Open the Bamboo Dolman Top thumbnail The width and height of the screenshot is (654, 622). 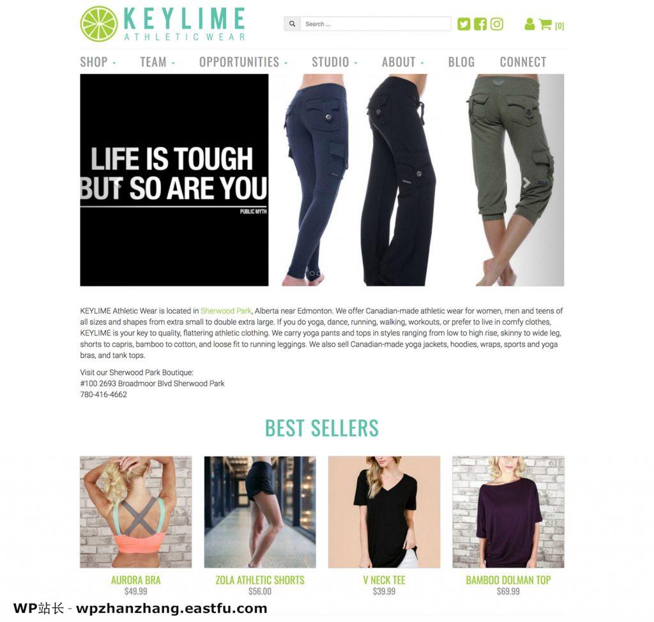tap(508, 512)
